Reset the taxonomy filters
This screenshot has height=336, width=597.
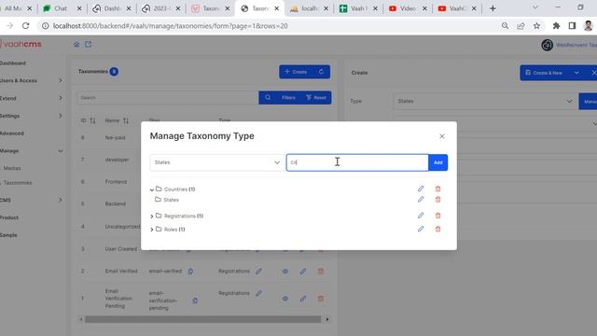pyautogui.click(x=316, y=98)
